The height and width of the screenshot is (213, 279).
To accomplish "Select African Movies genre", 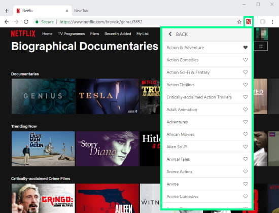I will tap(180, 134).
